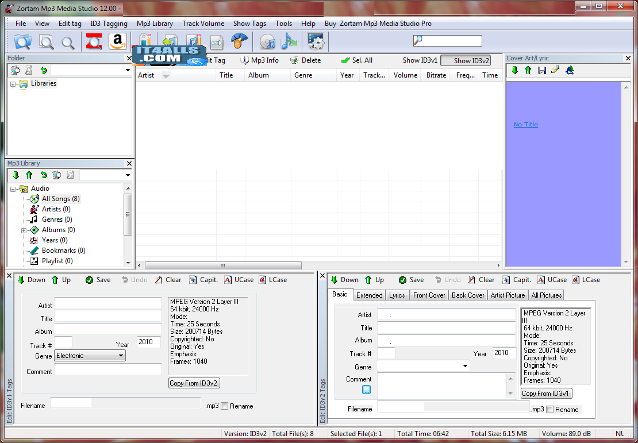Click the No Title link in Cover Art
Viewport: 638px width, 443px height.
(x=526, y=125)
